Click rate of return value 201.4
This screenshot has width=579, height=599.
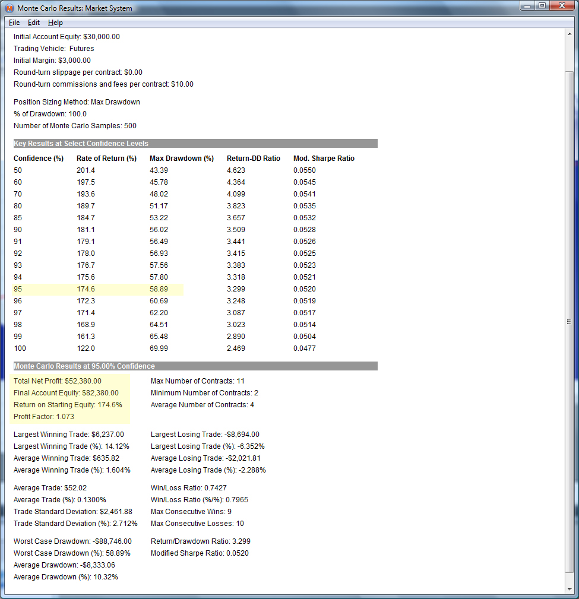pos(86,170)
